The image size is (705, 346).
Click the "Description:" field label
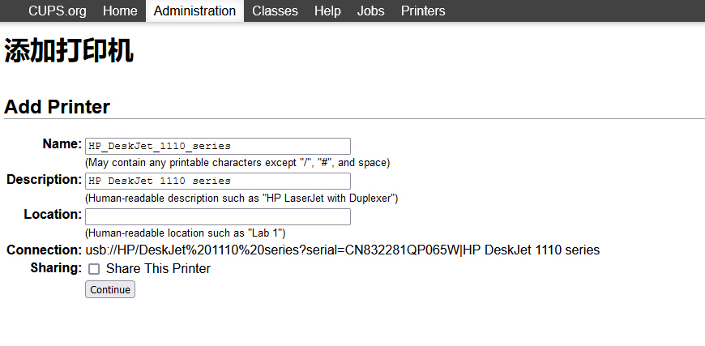pyautogui.click(x=45, y=179)
